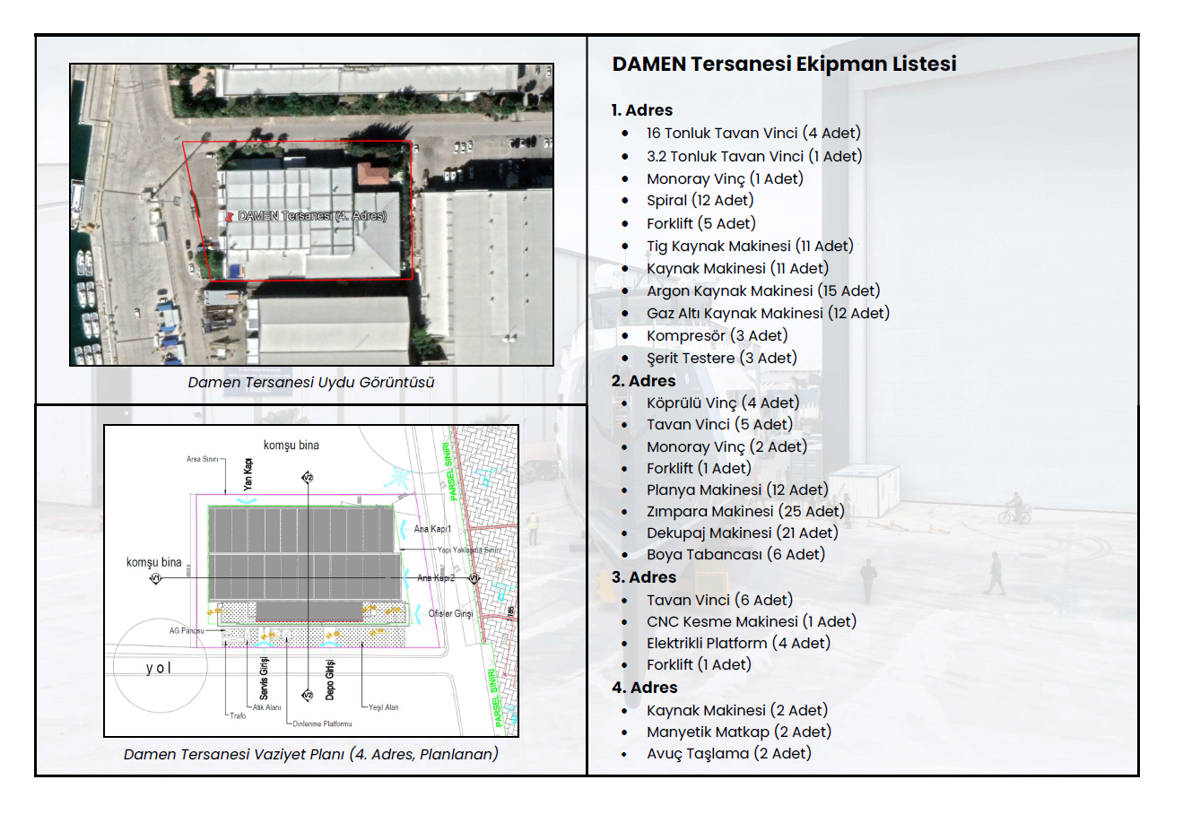Select the '3. Adres' heading
This screenshot has width=1183, height=814.
click(644, 577)
